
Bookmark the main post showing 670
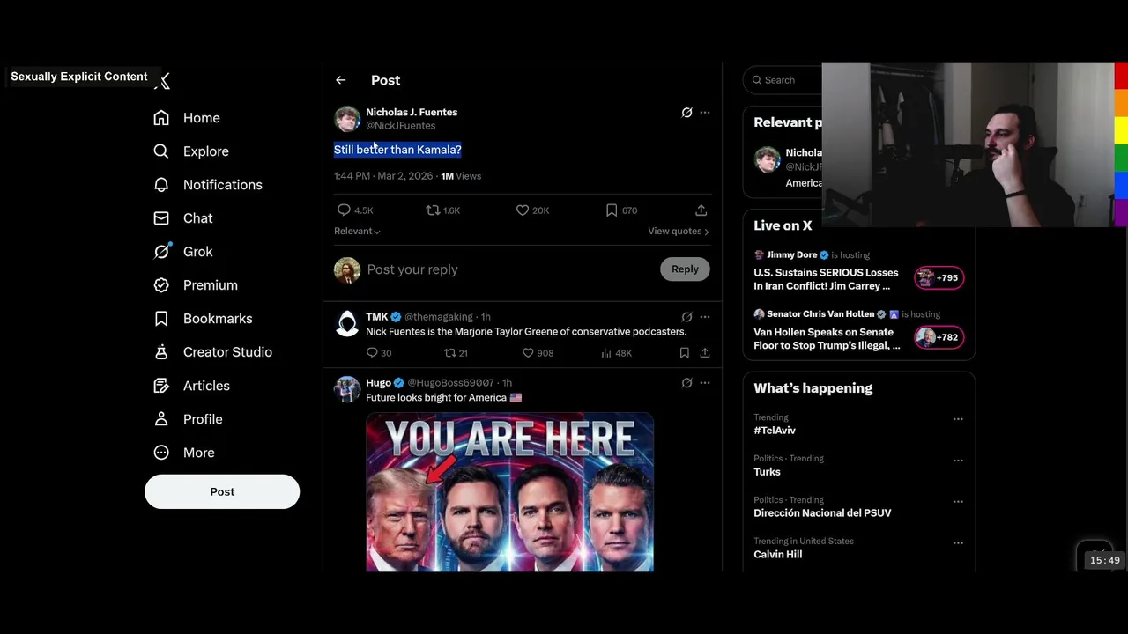612,210
